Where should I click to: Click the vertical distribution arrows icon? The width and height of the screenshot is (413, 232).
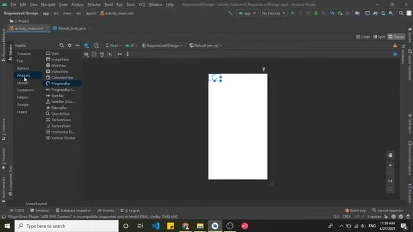[128, 54]
